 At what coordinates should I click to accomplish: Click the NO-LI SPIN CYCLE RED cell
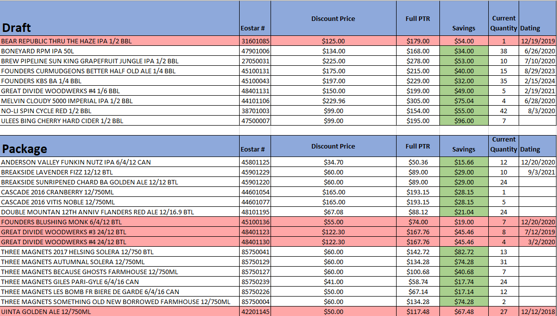coord(120,111)
